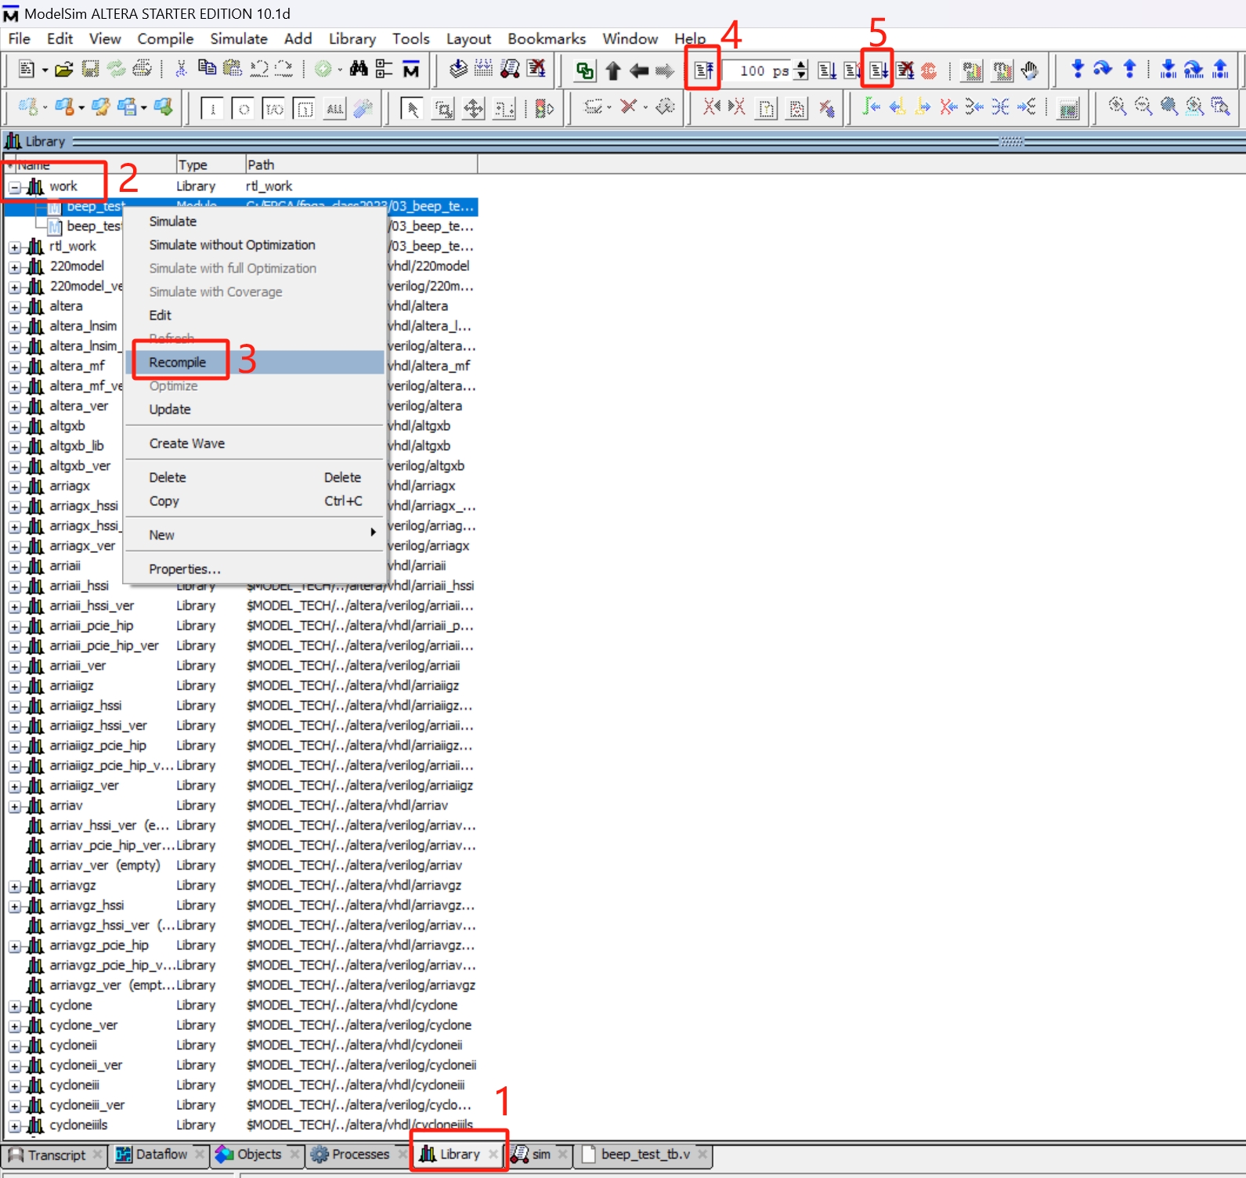Click the Zoom Full magnifier icon
1246x1178 pixels.
pyautogui.click(x=1169, y=107)
